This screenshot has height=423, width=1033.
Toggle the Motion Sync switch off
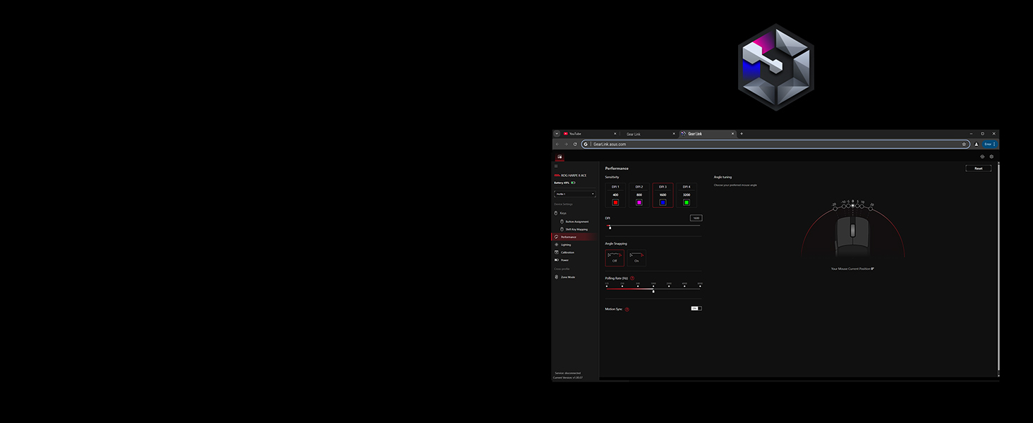tap(696, 308)
